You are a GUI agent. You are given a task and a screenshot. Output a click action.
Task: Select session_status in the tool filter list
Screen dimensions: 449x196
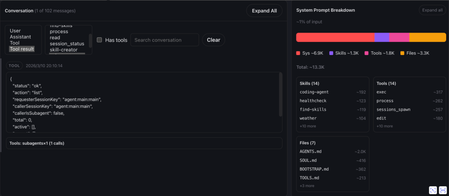point(67,44)
